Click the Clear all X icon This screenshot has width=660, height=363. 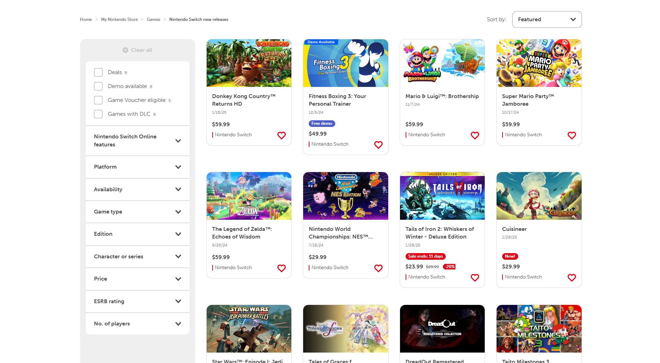[125, 50]
